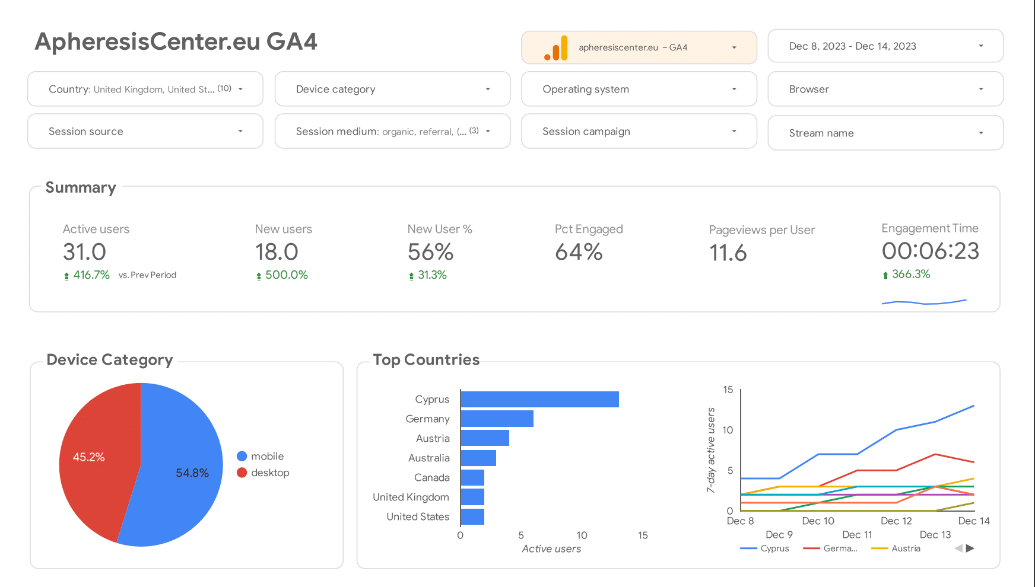Select the United Kingdom bar
The image size is (1035, 587).
pos(472,497)
